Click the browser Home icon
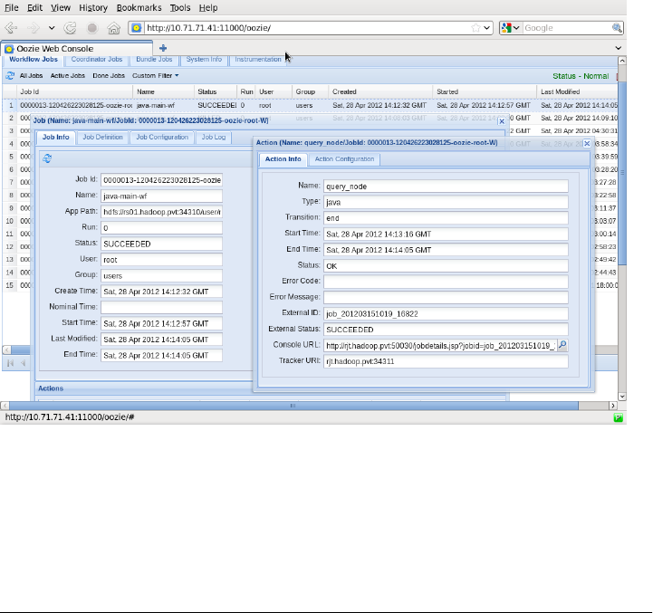 coord(113,28)
